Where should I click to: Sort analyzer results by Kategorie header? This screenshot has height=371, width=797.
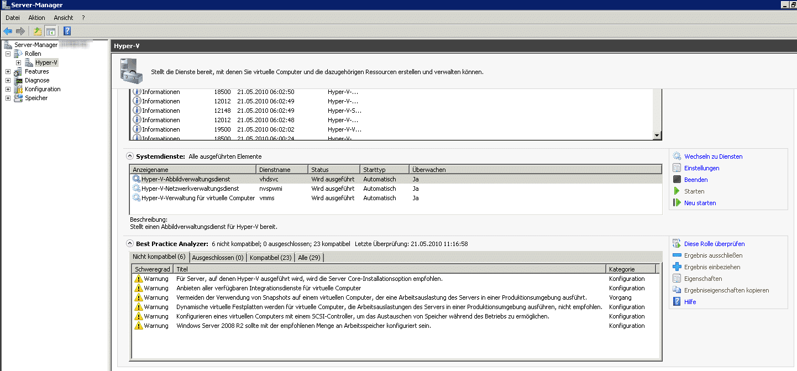pyautogui.click(x=631, y=269)
